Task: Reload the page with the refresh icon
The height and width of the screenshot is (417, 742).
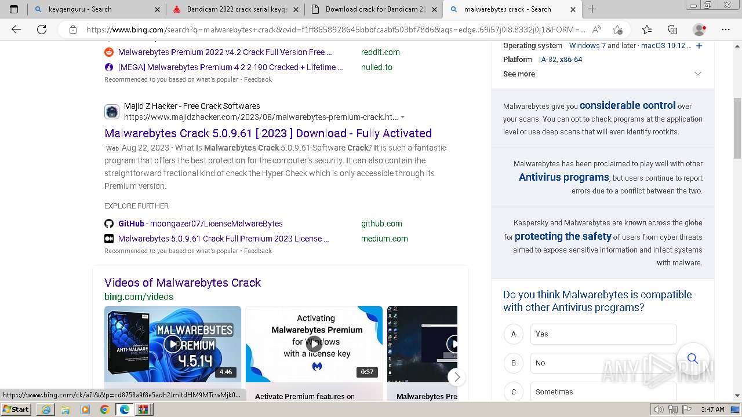Action: pyautogui.click(x=42, y=30)
